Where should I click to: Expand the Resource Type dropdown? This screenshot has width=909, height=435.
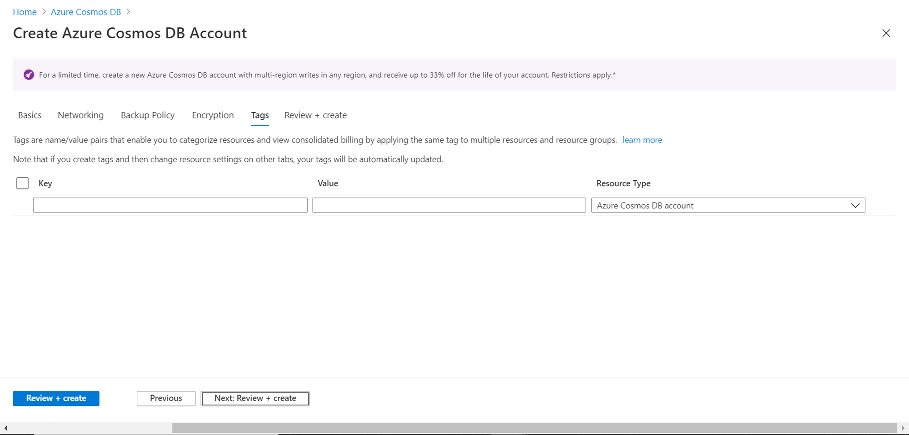click(x=728, y=205)
